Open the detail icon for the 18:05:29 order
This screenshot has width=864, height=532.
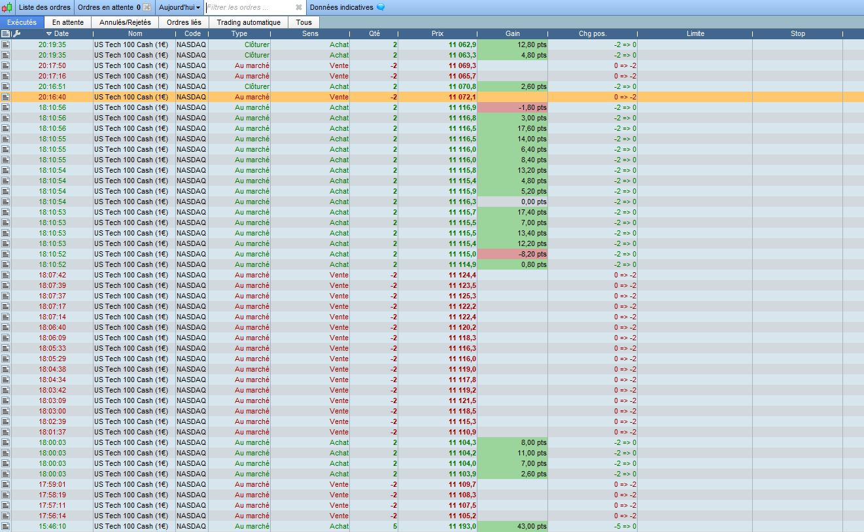[6, 359]
